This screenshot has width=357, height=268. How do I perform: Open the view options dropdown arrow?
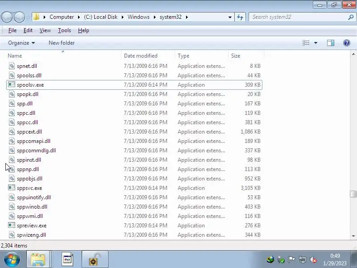315,43
